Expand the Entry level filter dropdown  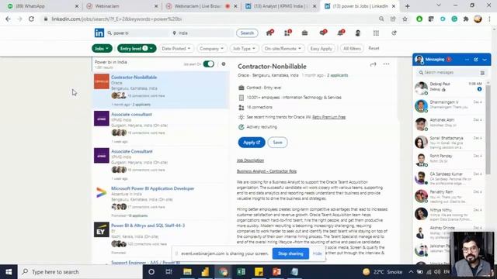pyautogui.click(x=137, y=48)
